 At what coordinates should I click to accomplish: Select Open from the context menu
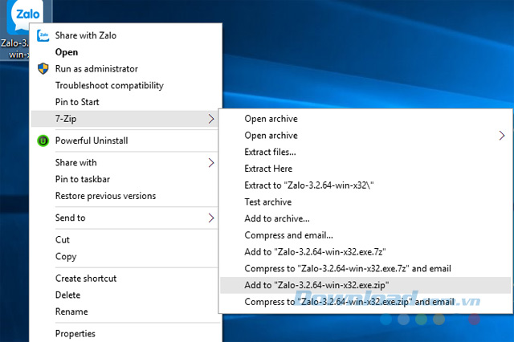67,52
